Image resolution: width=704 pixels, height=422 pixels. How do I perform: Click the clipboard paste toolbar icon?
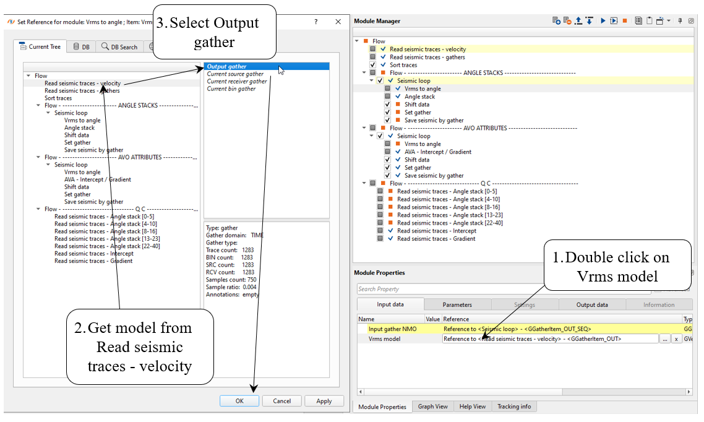tap(649, 21)
